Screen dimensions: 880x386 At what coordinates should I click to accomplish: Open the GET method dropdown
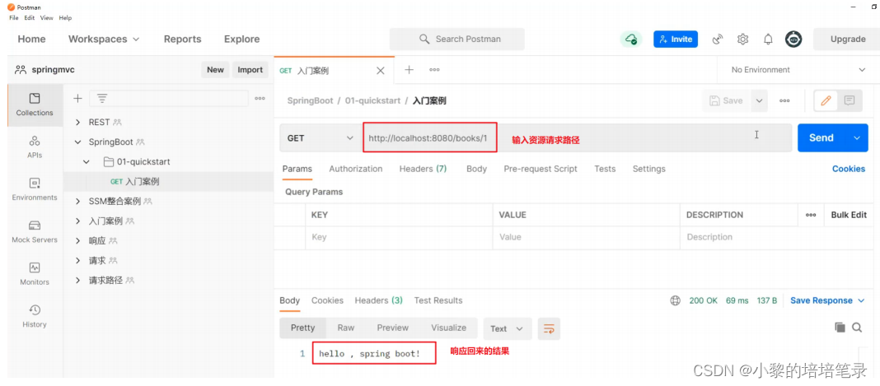pos(321,138)
